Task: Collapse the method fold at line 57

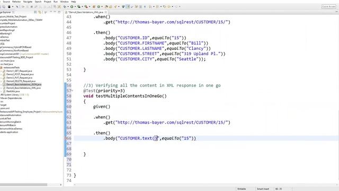Action: coord(73,91)
